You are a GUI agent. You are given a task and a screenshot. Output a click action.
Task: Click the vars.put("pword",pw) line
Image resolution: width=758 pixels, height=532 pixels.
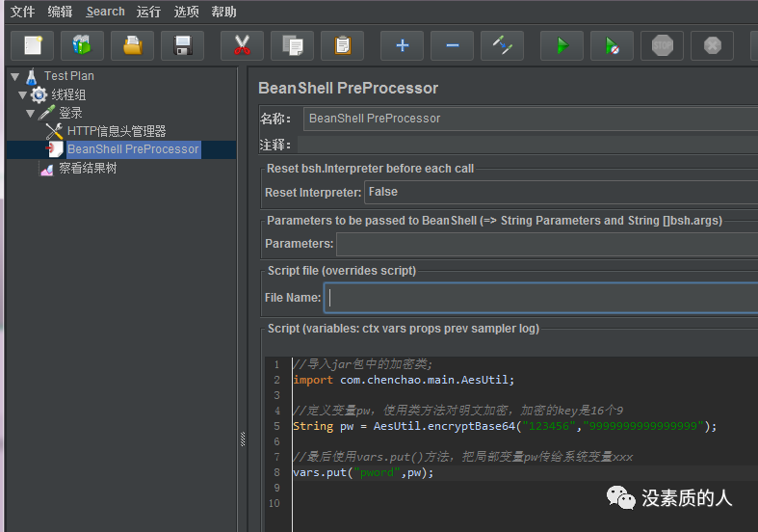tap(363, 472)
